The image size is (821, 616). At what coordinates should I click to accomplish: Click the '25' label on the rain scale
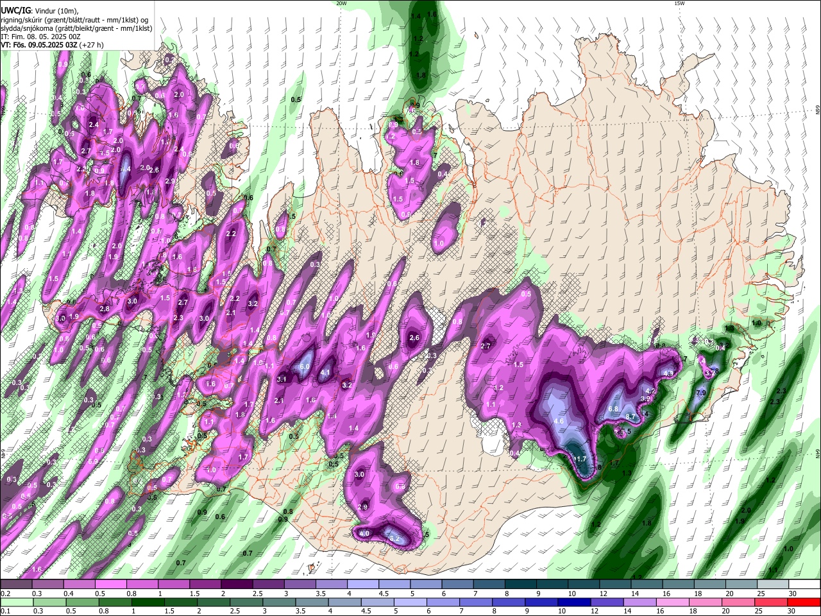(760, 611)
